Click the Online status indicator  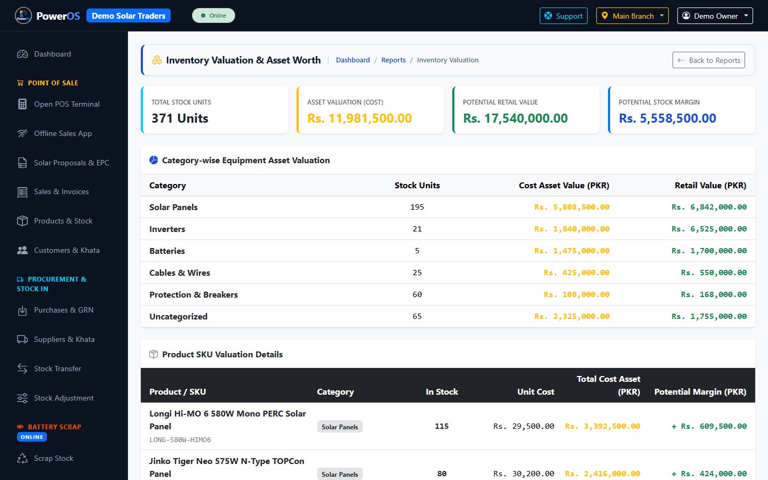coord(213,15)
